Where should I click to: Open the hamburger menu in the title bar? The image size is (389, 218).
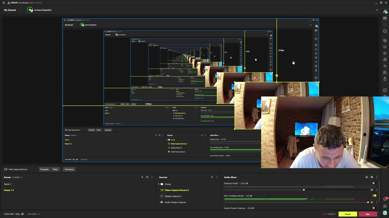(4, 3)
